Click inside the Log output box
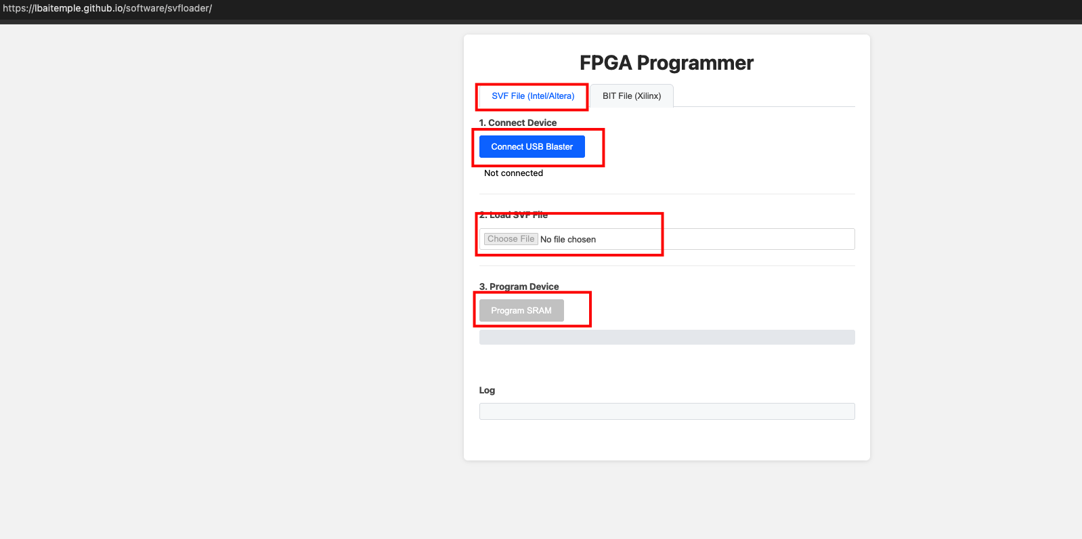The width and height of the screenshot is (1082, 539). [666, 411]
